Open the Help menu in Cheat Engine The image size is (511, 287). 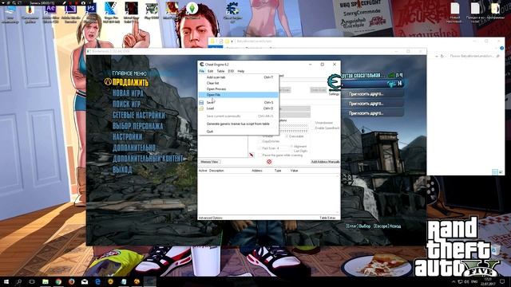tap(241, 71)
